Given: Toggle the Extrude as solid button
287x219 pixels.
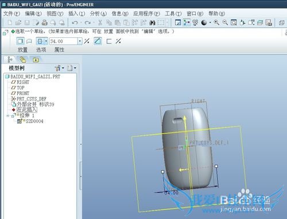Looking at the screenshot, I should 20,41.
